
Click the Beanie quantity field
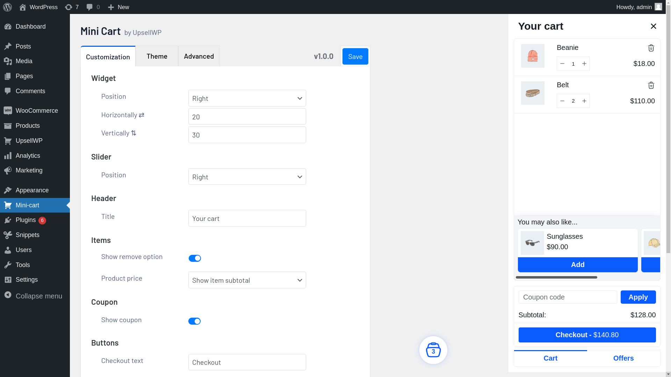point(573,64)
